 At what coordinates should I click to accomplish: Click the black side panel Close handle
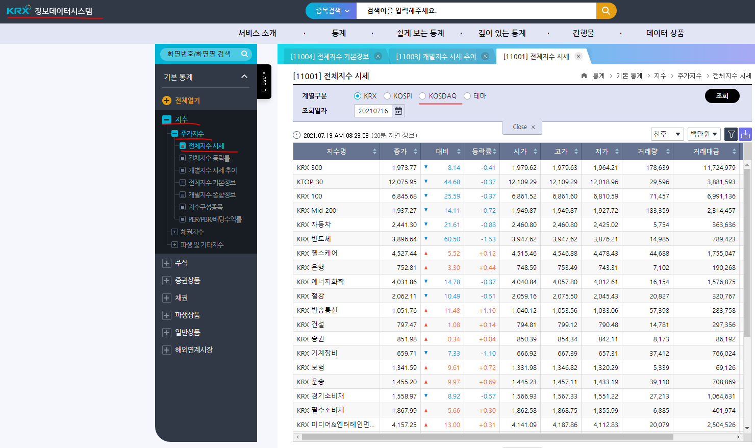click(x=264, y=82)
